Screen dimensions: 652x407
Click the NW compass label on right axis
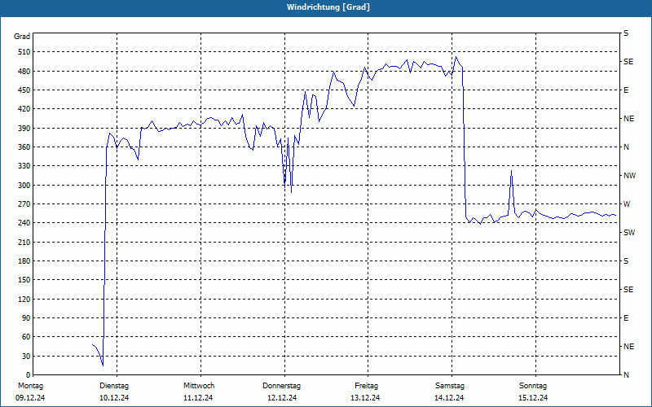pyautogui.click(x=629, y=176)
